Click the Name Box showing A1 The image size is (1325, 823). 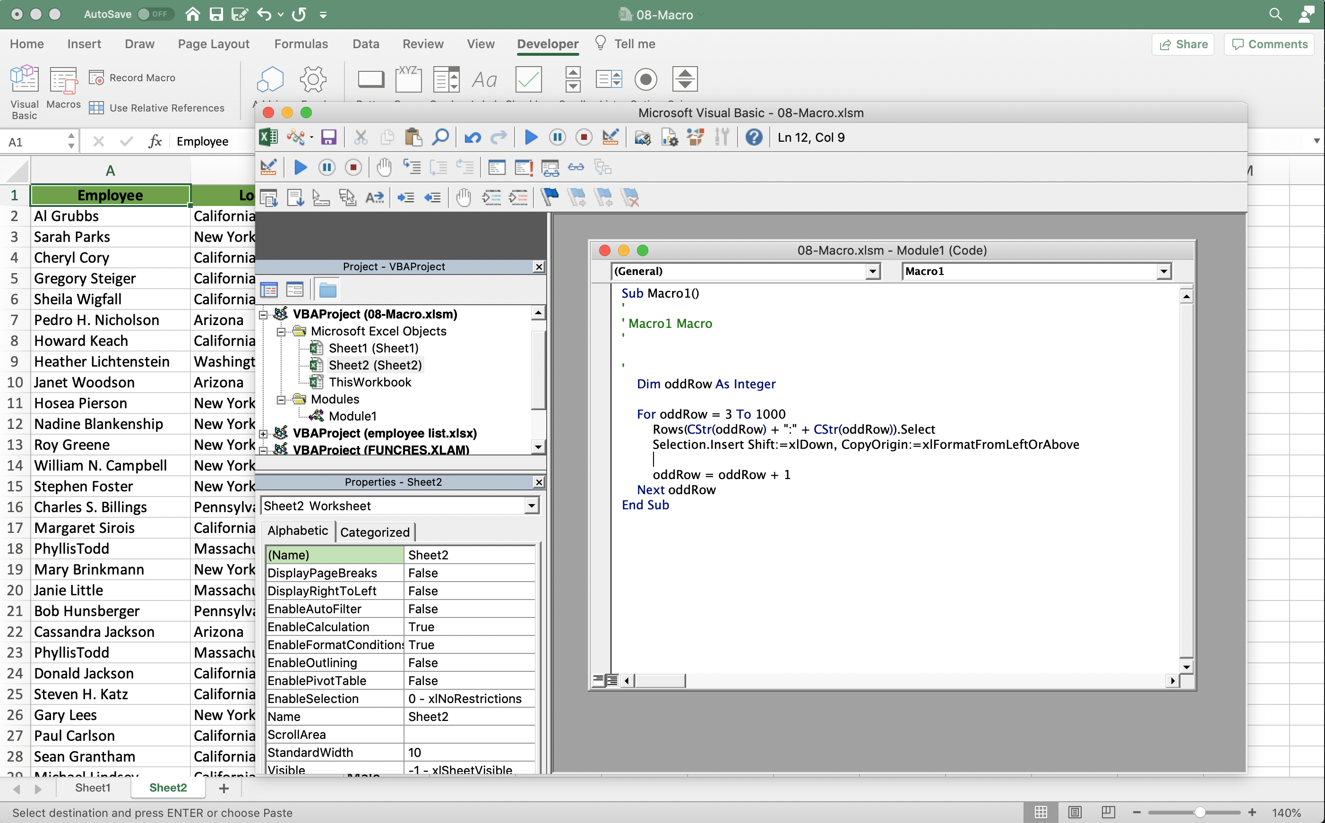pyautogui.click(x=39, y=142)
